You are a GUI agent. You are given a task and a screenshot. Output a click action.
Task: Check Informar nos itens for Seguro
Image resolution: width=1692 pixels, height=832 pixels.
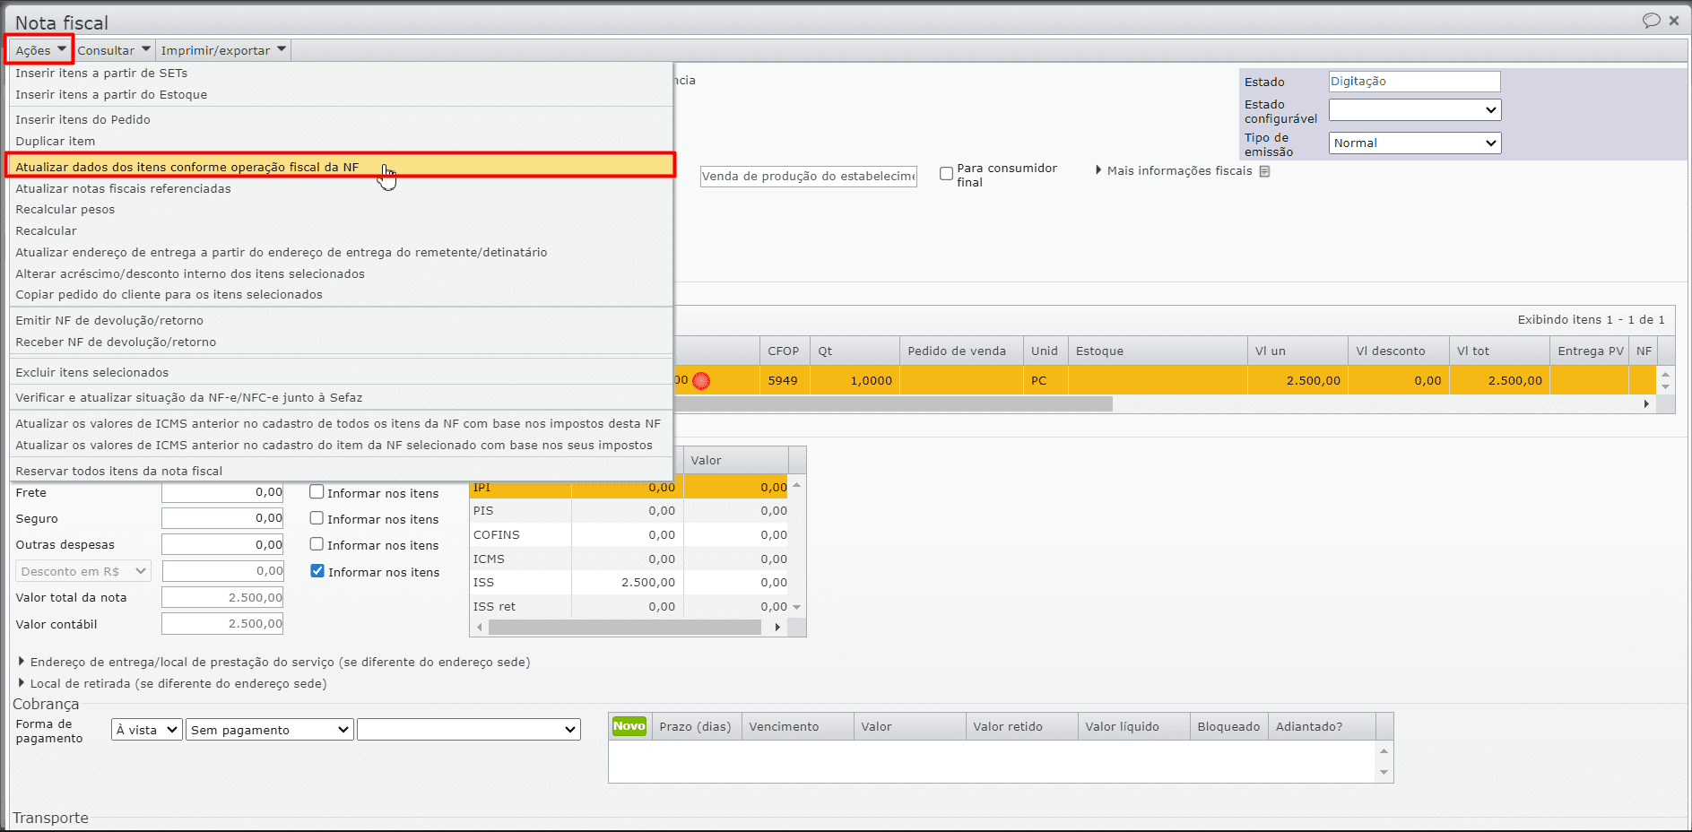point(317,518)
